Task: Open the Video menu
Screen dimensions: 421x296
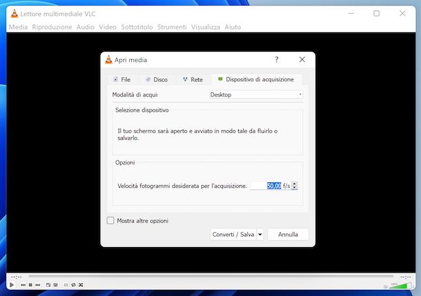Action: [x=108, y=27]
